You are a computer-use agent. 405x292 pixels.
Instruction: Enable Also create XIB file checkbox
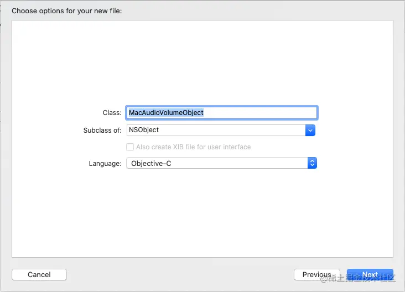[130, 147]
